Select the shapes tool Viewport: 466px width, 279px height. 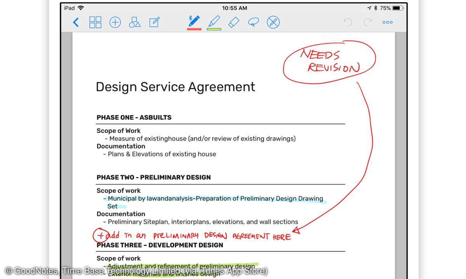[135, 22]
